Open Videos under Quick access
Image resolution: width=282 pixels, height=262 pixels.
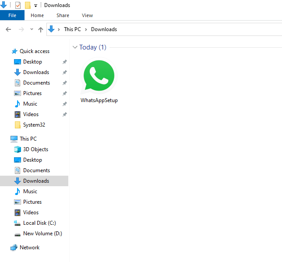click(x=31, y=114)
